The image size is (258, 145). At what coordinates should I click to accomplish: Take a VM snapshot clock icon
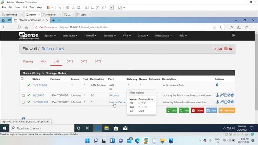(x=67, y=8)
